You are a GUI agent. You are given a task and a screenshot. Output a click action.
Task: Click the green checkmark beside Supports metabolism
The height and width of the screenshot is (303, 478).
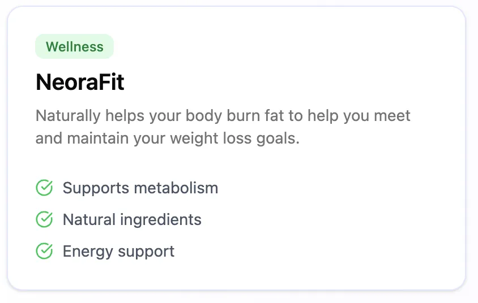point(44,188)
